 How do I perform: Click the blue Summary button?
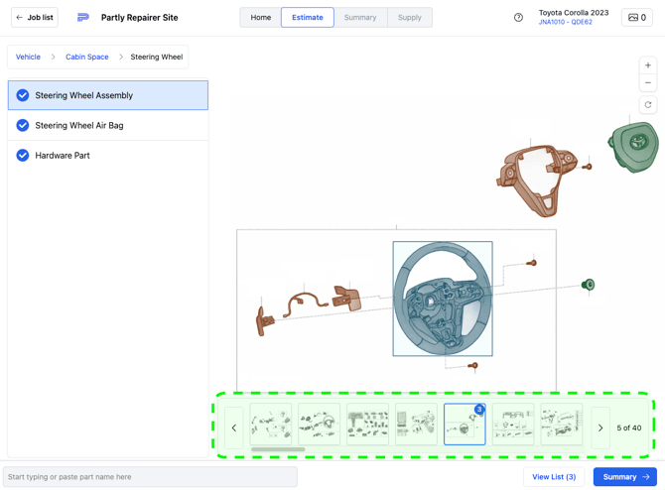625,477
